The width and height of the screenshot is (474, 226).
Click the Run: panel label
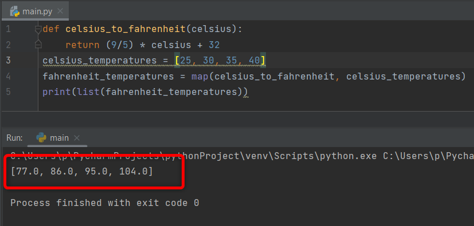pyautogui.click(x=14, y=138)
